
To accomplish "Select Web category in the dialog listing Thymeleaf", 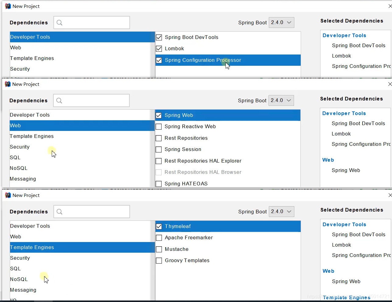I will tap(80, 237).
